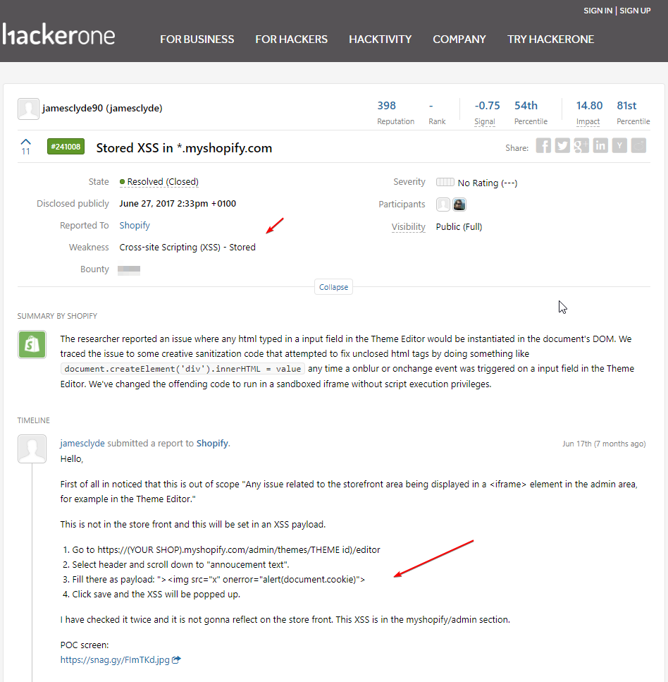The height and width of the screenshot is (682, 668).
Task: Click impact value 14.80
Action: click(589, 106)
